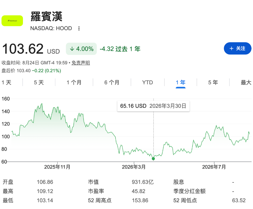Click the 羅賓漢 company name
The height and width of the screenshot is (209, 253).
46,16
